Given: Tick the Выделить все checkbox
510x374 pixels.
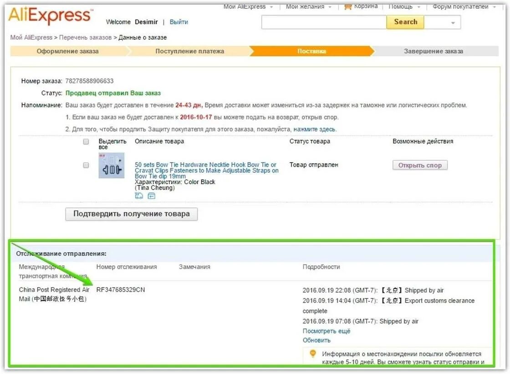Looking at the screenshot, I should [86, 142].
